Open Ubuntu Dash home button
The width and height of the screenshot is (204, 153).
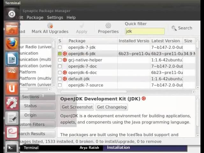coord(12,14)
